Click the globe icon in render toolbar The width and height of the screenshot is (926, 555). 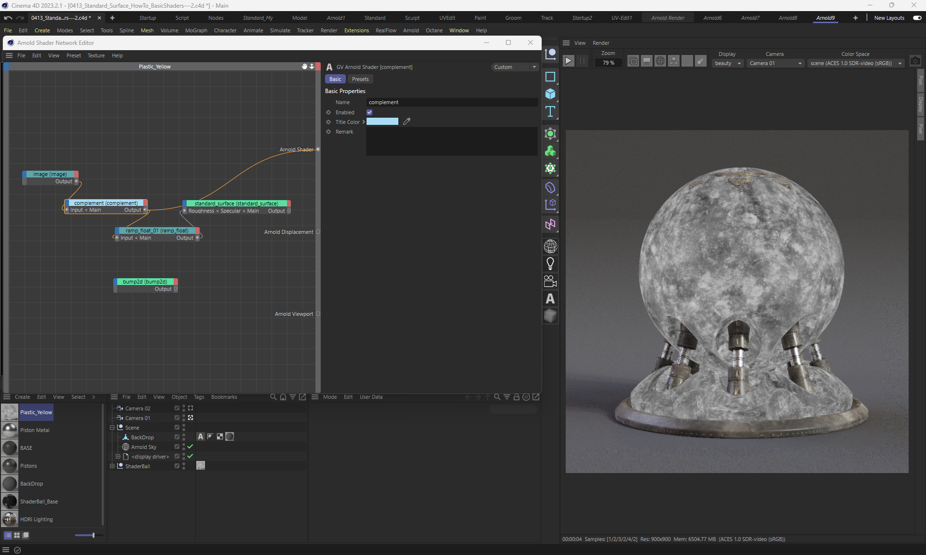pos(660,61)
